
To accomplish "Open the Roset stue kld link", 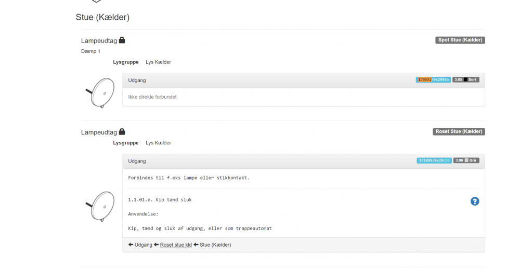I will point(176,245).
